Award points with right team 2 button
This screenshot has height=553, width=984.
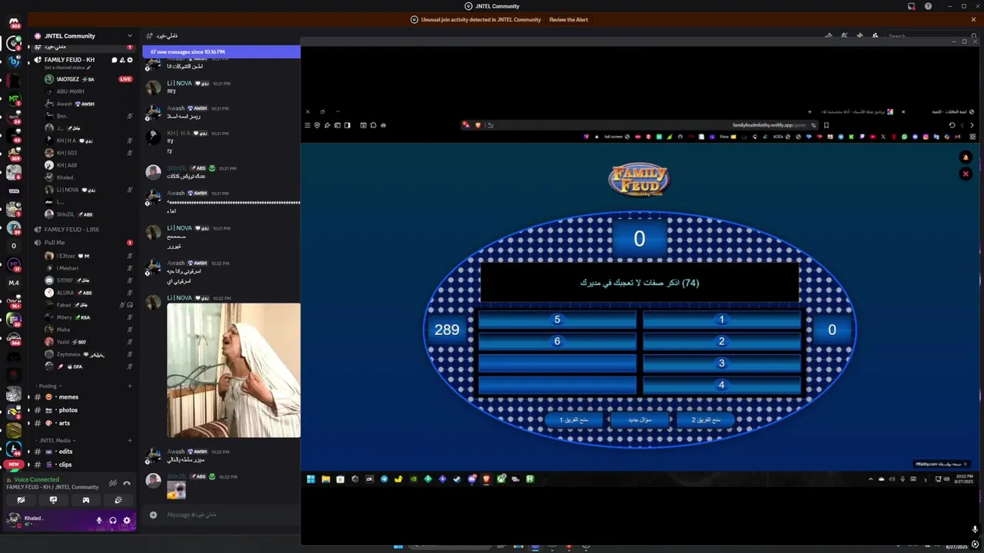point(705,420)
